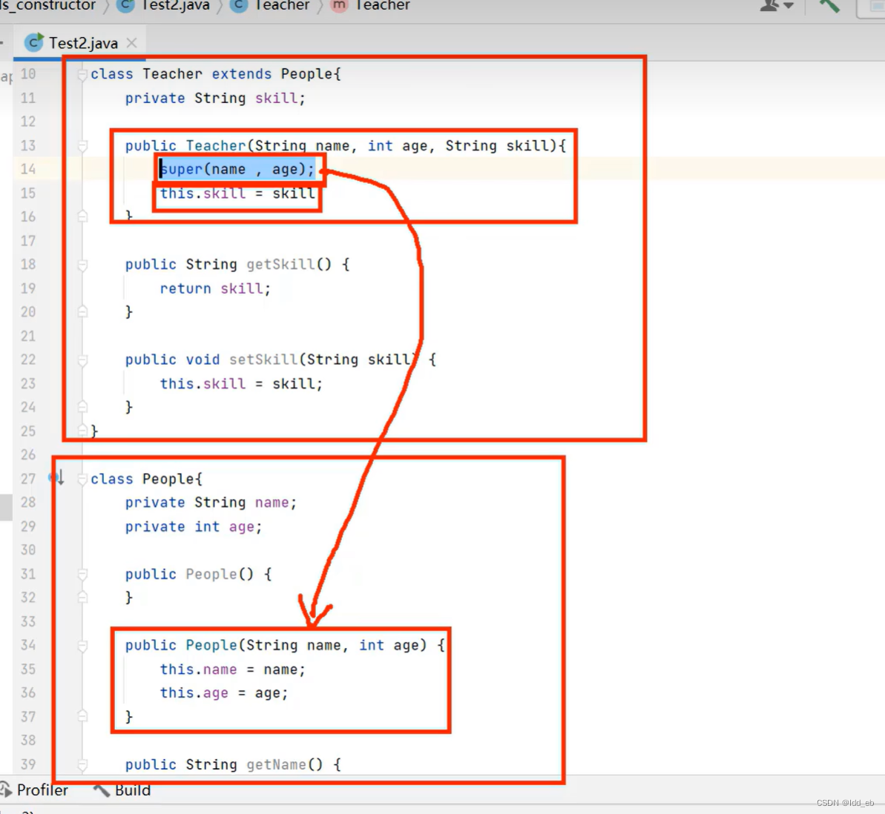This screenshot has width=885, height=814.
Task: Collapse the class People fold at line 27
Action: pos(82,479)
